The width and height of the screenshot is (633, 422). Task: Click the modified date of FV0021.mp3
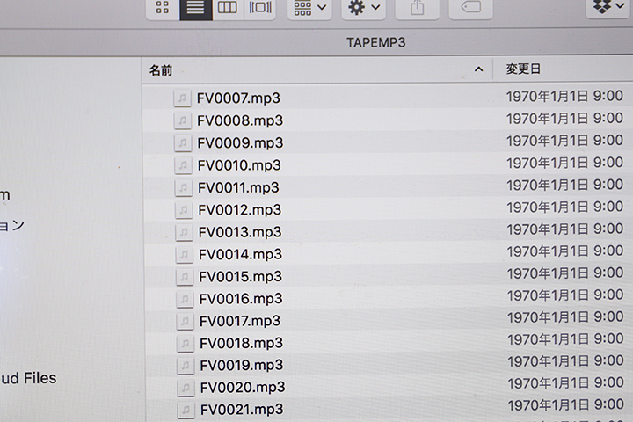(566, 405)
